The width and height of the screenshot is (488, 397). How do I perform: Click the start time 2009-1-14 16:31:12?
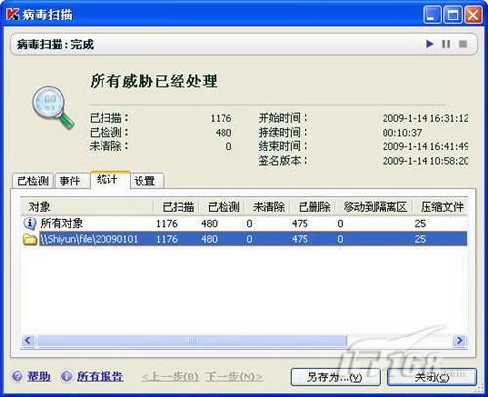pos(426,118)
